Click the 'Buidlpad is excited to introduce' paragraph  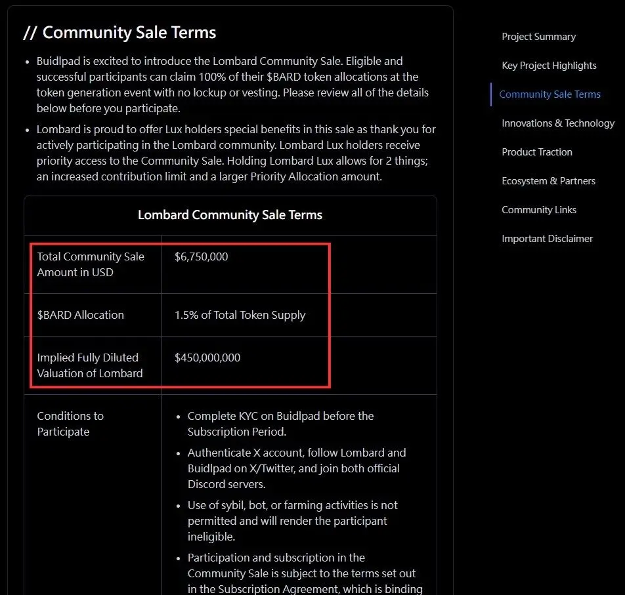[x=232, y=85]
